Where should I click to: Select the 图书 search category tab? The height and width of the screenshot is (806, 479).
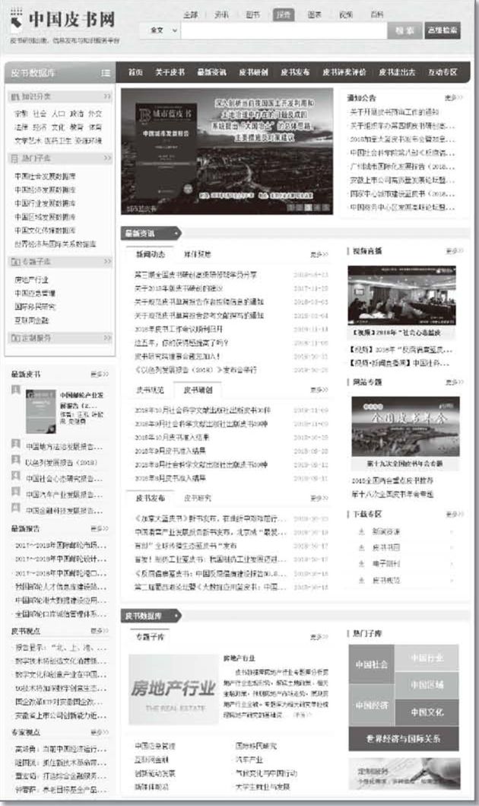click(x=252, y=15)
